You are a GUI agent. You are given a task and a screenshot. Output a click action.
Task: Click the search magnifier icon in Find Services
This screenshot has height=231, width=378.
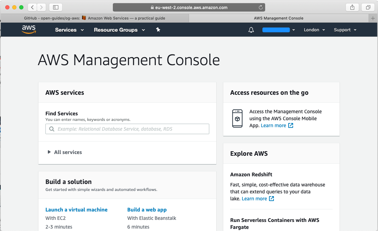(52, 129)
